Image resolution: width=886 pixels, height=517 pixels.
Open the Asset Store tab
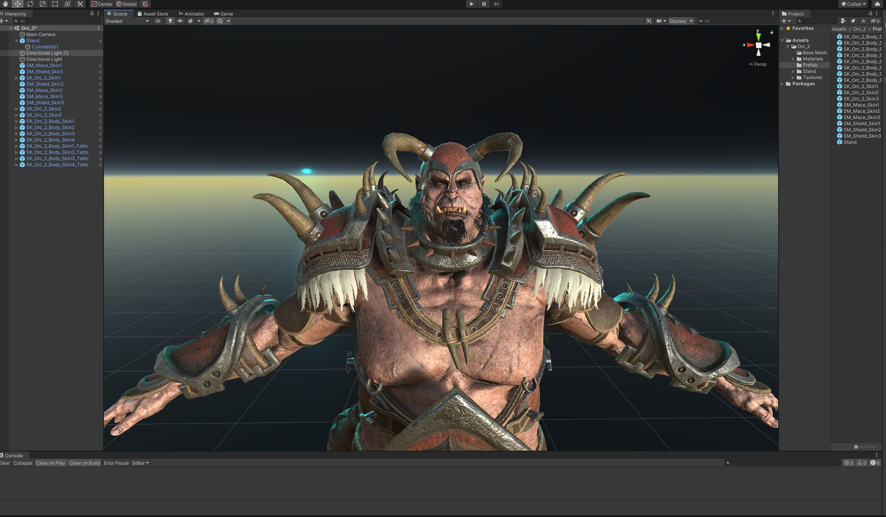(153, 14)
